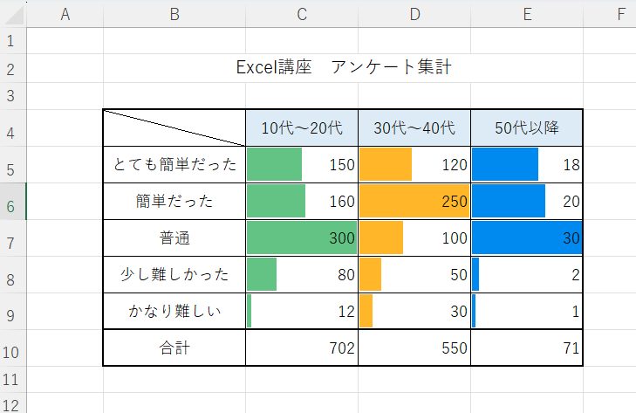Click the orange data bar cell showing 250
The width and height of the screenshot is (636, 413).
tap(414, 201)
